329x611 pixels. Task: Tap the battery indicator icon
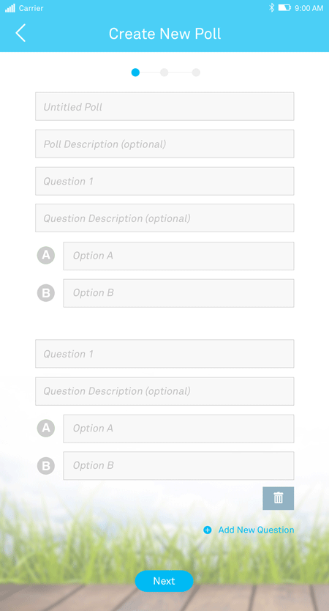[284, 8]
